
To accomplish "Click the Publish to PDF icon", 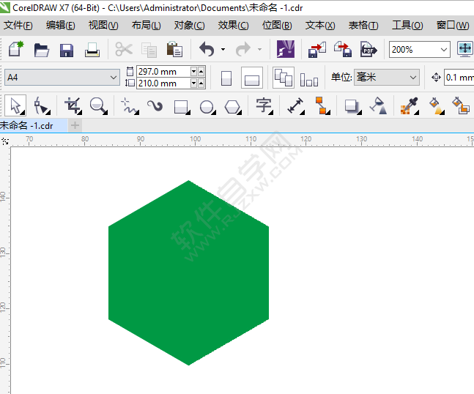I will coord(368,50).
